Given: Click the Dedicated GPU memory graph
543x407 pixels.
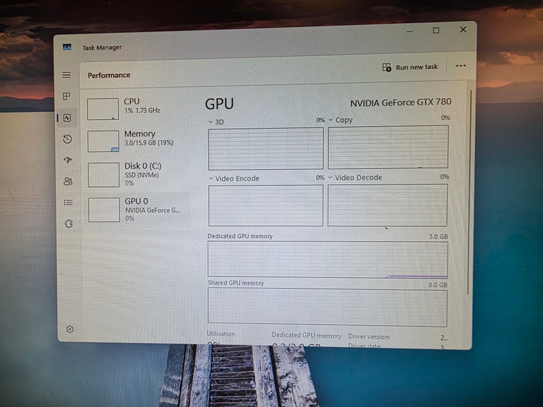Looking at the screenshot, I should click(x=327, y=259).
